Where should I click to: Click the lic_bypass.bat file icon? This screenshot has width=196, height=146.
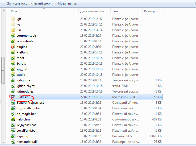(x=13, y=125)
